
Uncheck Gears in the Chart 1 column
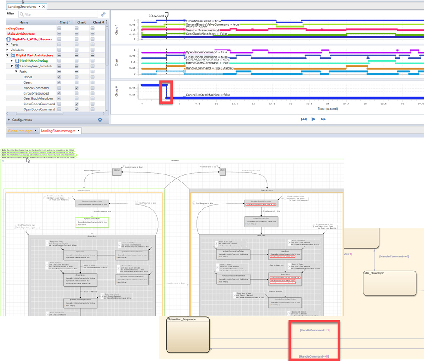click(x=59, y=82)
